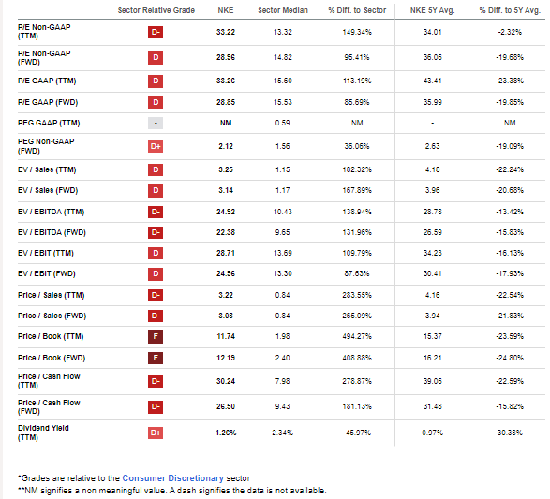Click the D grade badge for P/E Non-GAAP (FWD)

pyautogui.click(x=156, y=57)
